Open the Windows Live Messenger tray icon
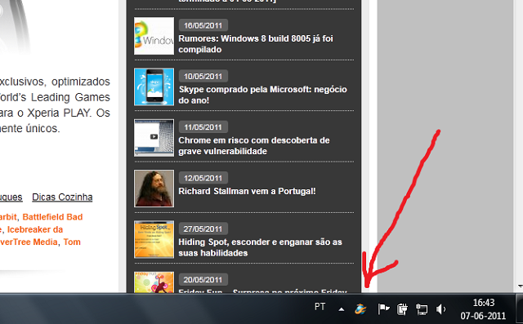 pos(360,309)
